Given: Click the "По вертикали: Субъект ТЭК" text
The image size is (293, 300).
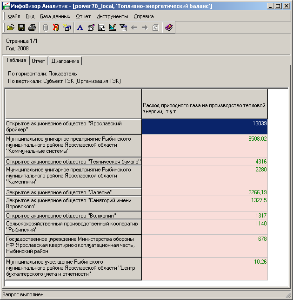Looking at the screenshot, I should pyautogui.click(x=64, y=81).
